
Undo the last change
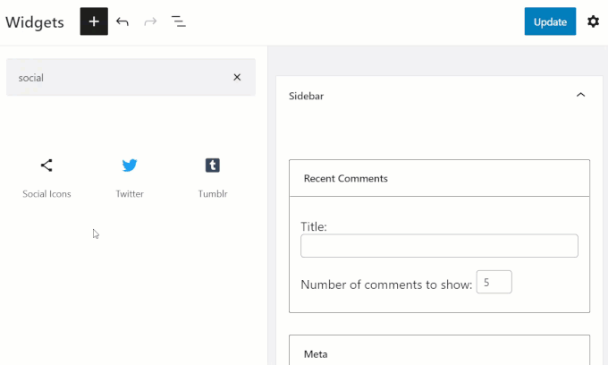[122, 21]
